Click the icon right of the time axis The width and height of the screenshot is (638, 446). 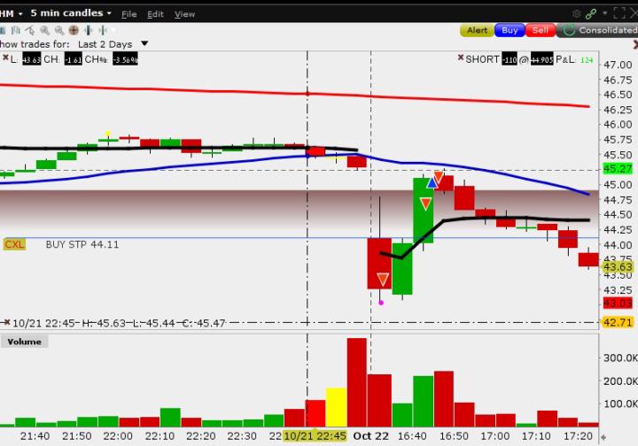tap(603, 437)
